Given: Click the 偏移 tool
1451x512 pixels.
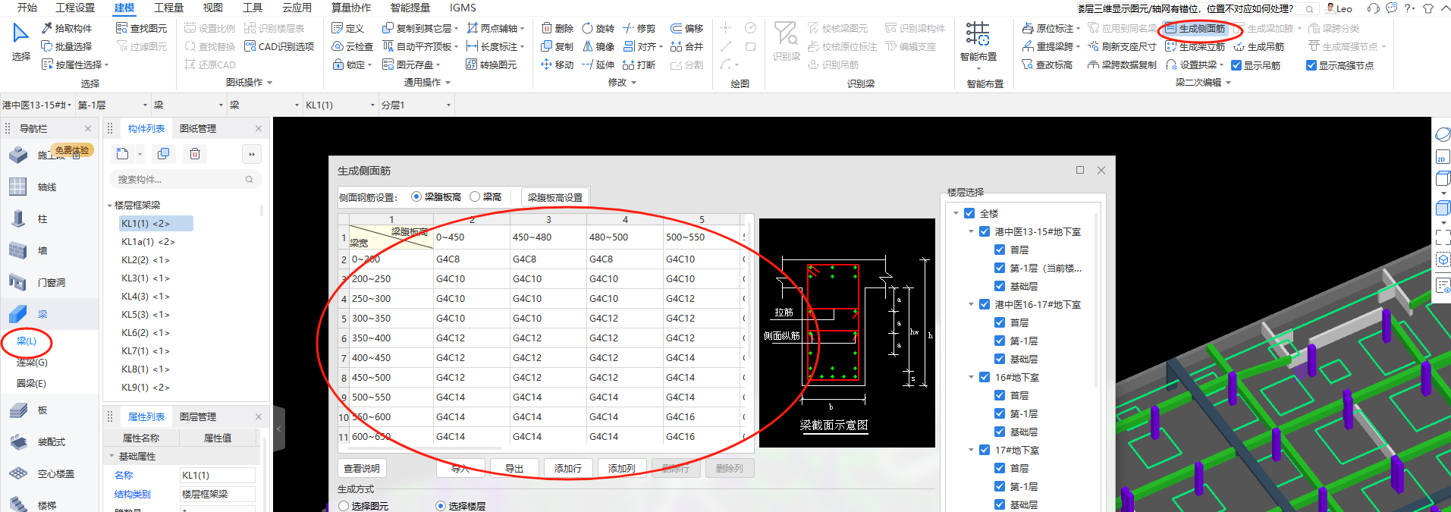Looking at the screenshot, I should [x=687, y=28].
